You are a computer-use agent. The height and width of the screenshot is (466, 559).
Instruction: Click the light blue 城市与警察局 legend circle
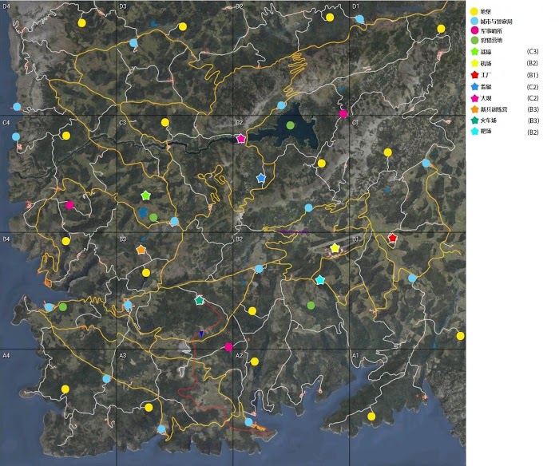(x=474, y=25)
